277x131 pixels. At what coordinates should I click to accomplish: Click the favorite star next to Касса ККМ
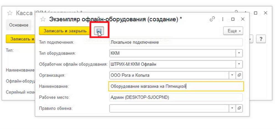pyautogui.click(x=10, y=13)
